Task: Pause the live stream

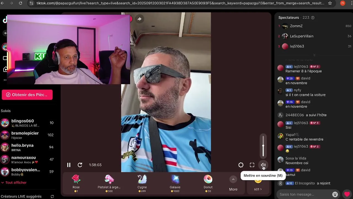Action: 69,165
